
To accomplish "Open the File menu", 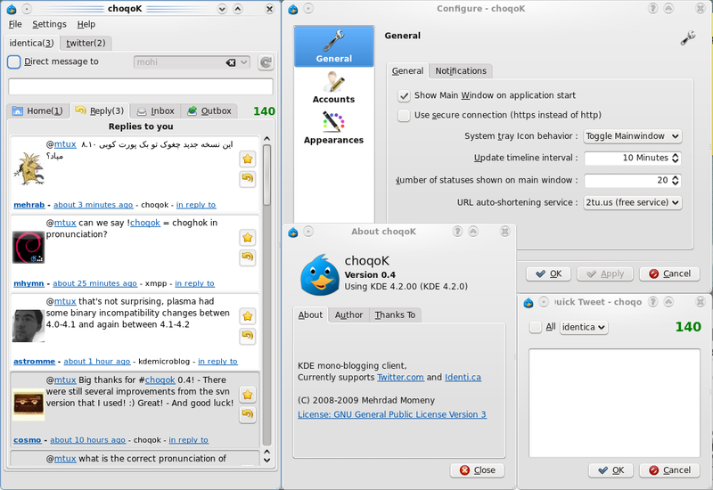I will pyautogui.click(x=15, y=24).
